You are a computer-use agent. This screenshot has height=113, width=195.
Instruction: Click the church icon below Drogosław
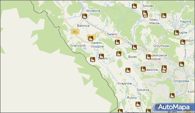click(172, 96)
